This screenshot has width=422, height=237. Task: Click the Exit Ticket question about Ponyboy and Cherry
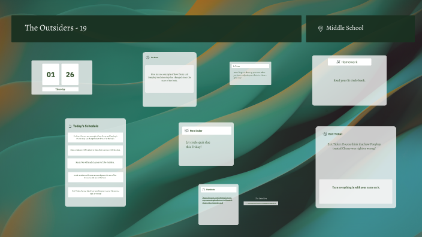[354, 147]
